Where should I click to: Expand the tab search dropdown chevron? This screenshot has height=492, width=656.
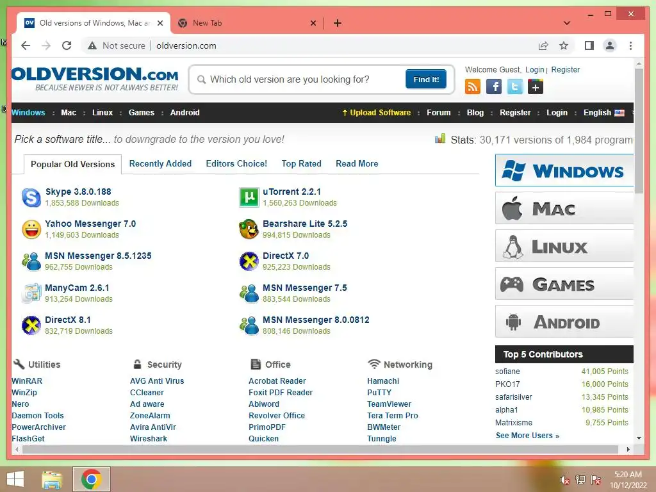coord(567,23)
